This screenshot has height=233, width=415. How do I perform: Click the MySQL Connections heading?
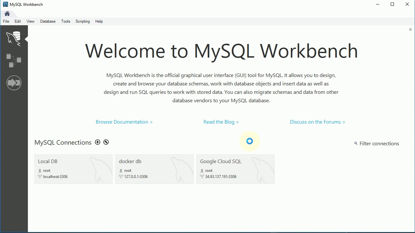coord(63,142)
